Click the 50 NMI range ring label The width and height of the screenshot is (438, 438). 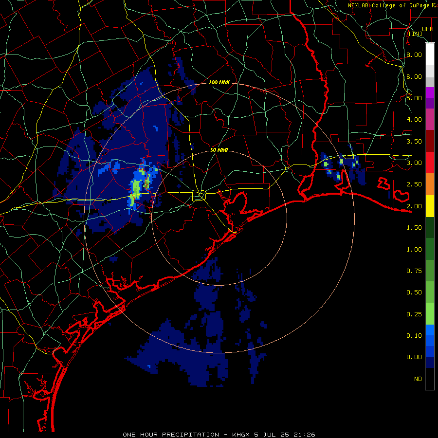[x=219, y=150]
